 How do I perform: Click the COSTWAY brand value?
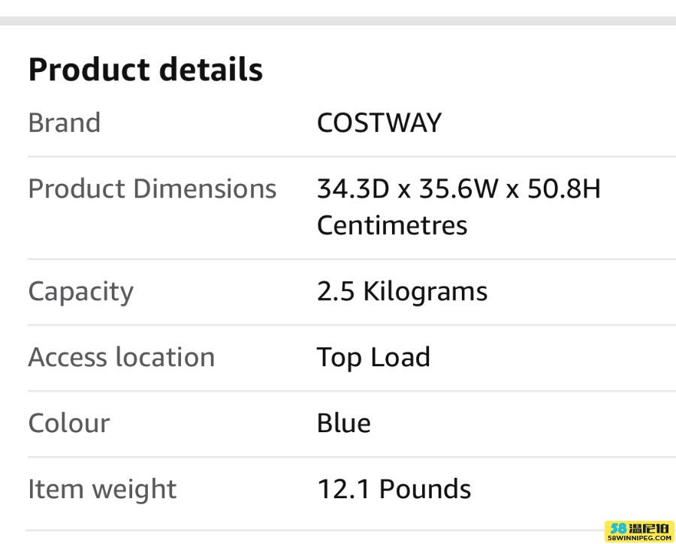[x=379, y=123]
